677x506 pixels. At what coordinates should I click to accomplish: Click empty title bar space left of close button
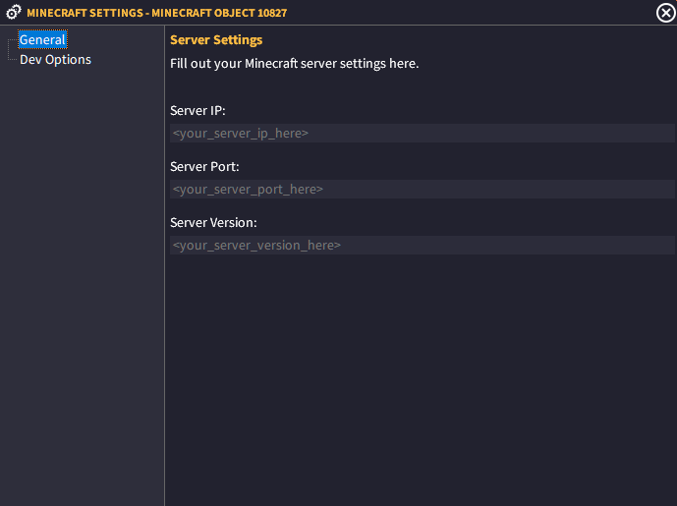point(471,13)
